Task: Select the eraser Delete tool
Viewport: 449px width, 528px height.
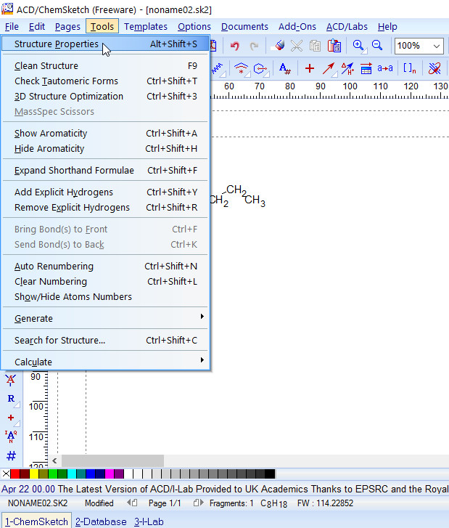Action: coord(278,46)
